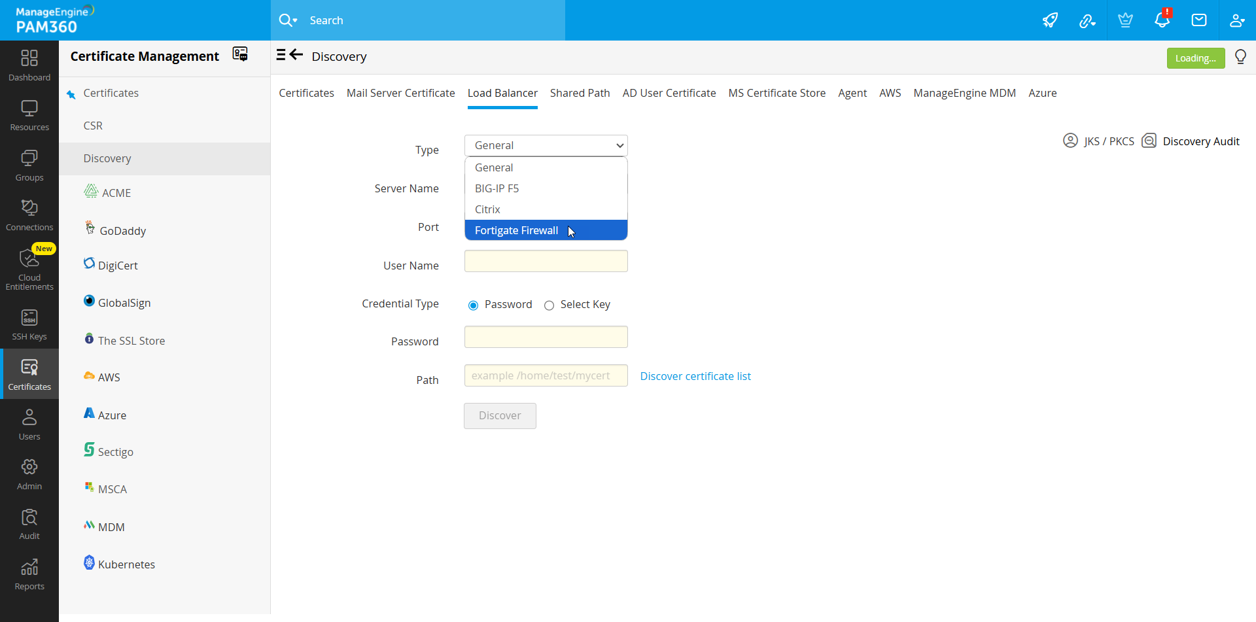Choose Fortigate Firewall from Type list

(516, 230)
